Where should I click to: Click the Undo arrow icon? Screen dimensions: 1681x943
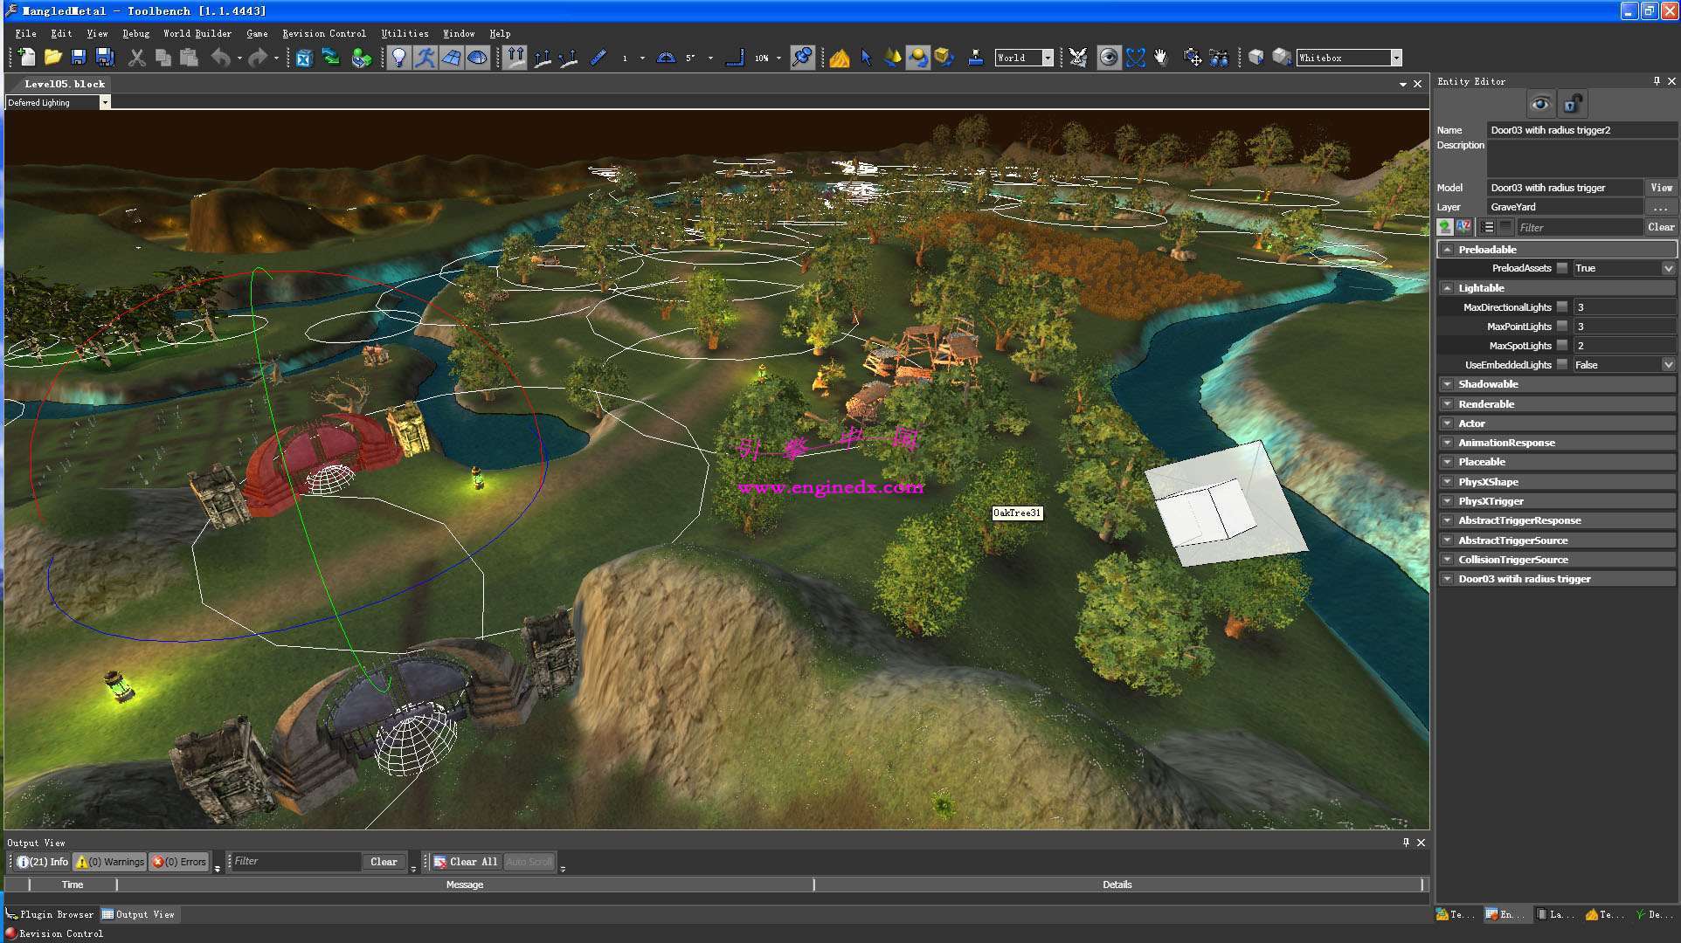click(x=220, y=58)
